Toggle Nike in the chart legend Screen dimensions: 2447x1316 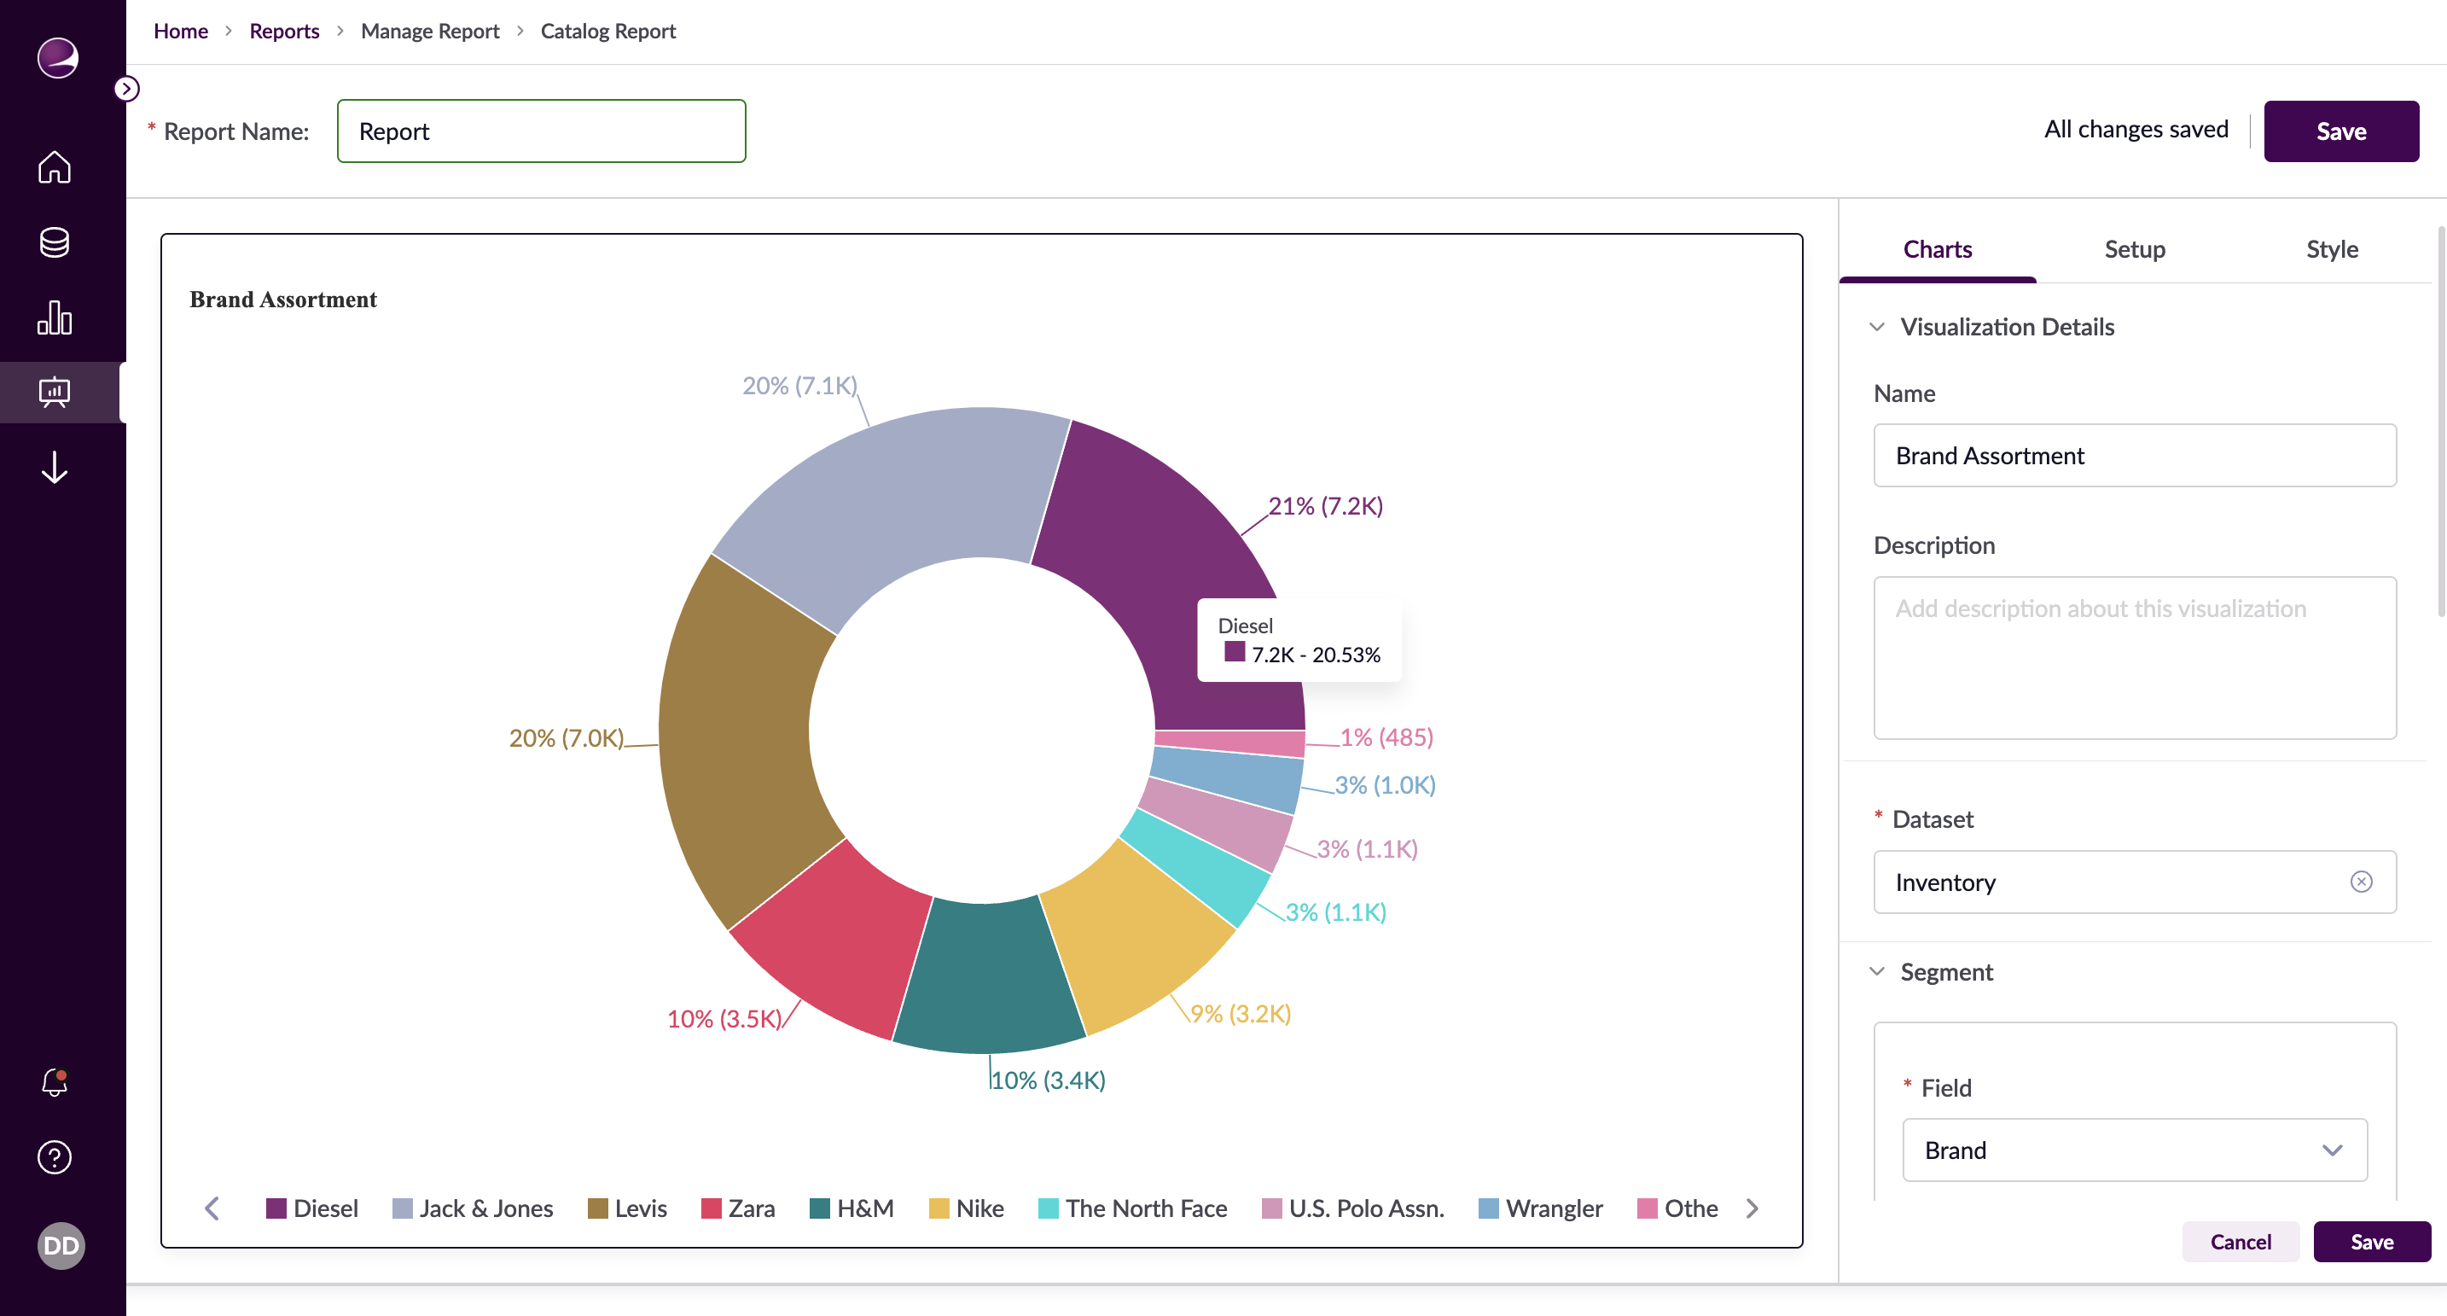click(979, 1208)
